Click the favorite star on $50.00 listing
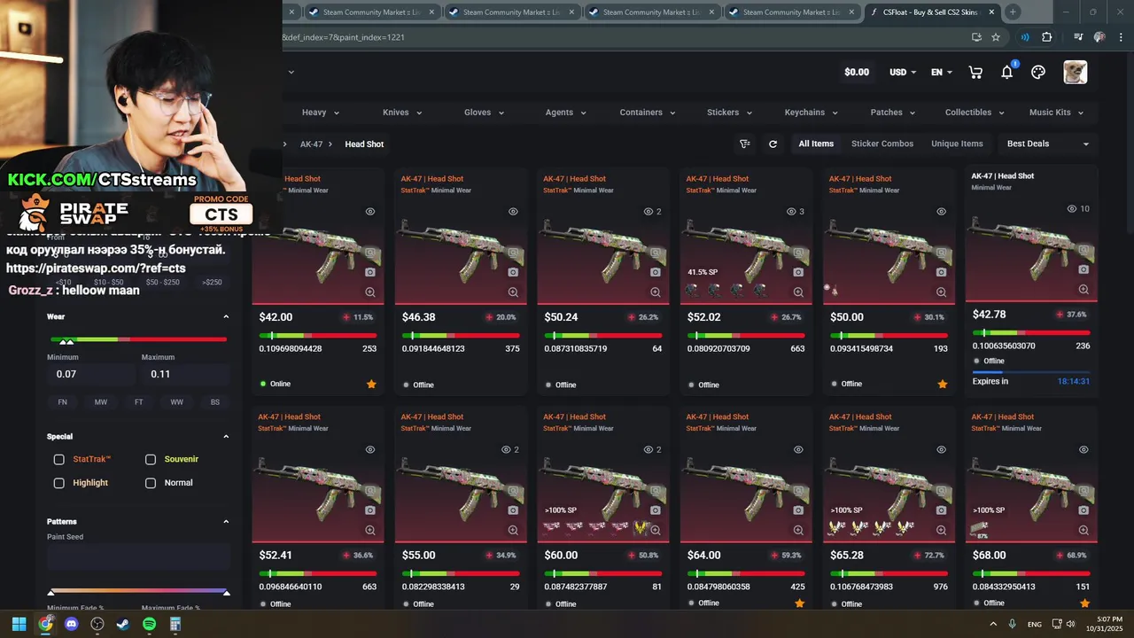Image resolution: width=1134 pixels, height=638 pixels. (x=943, y=384)
